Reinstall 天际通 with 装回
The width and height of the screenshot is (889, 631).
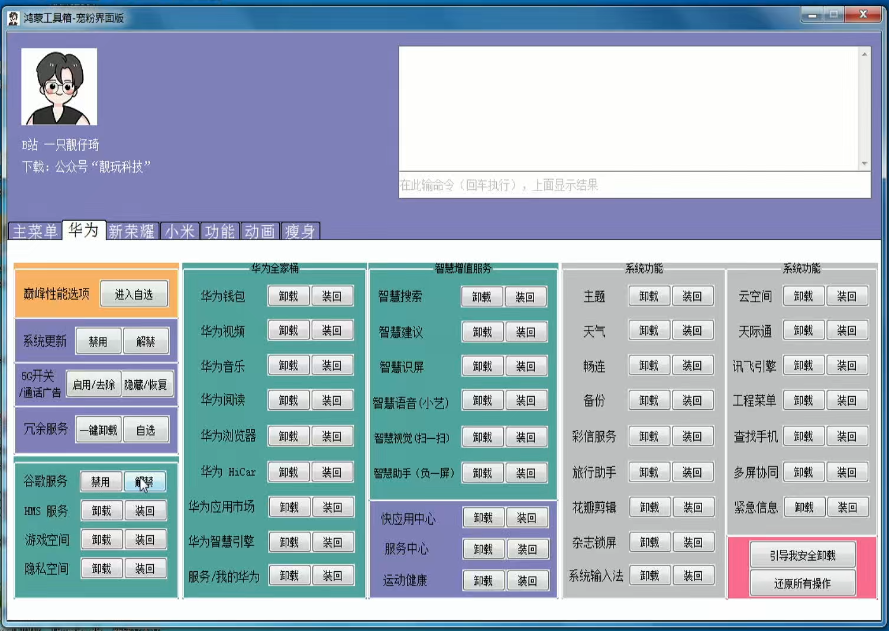[846, 331]
